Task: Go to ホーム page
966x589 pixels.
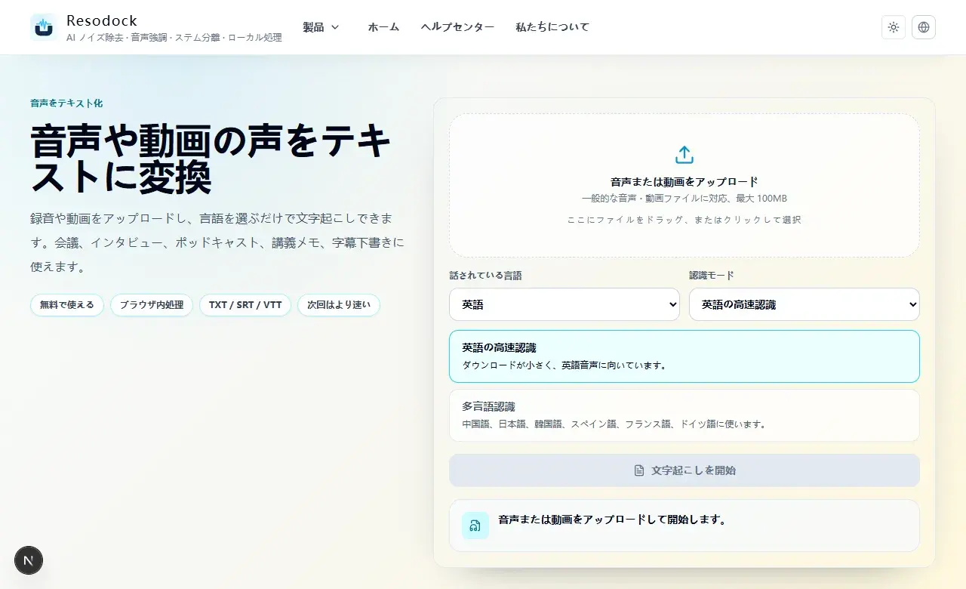Action: coord(383,27)
